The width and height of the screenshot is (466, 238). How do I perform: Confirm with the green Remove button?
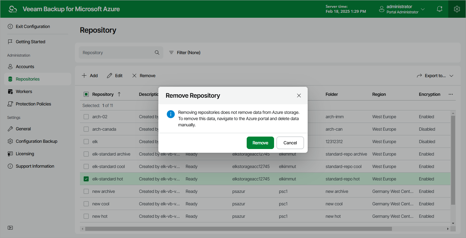point(260,143)
